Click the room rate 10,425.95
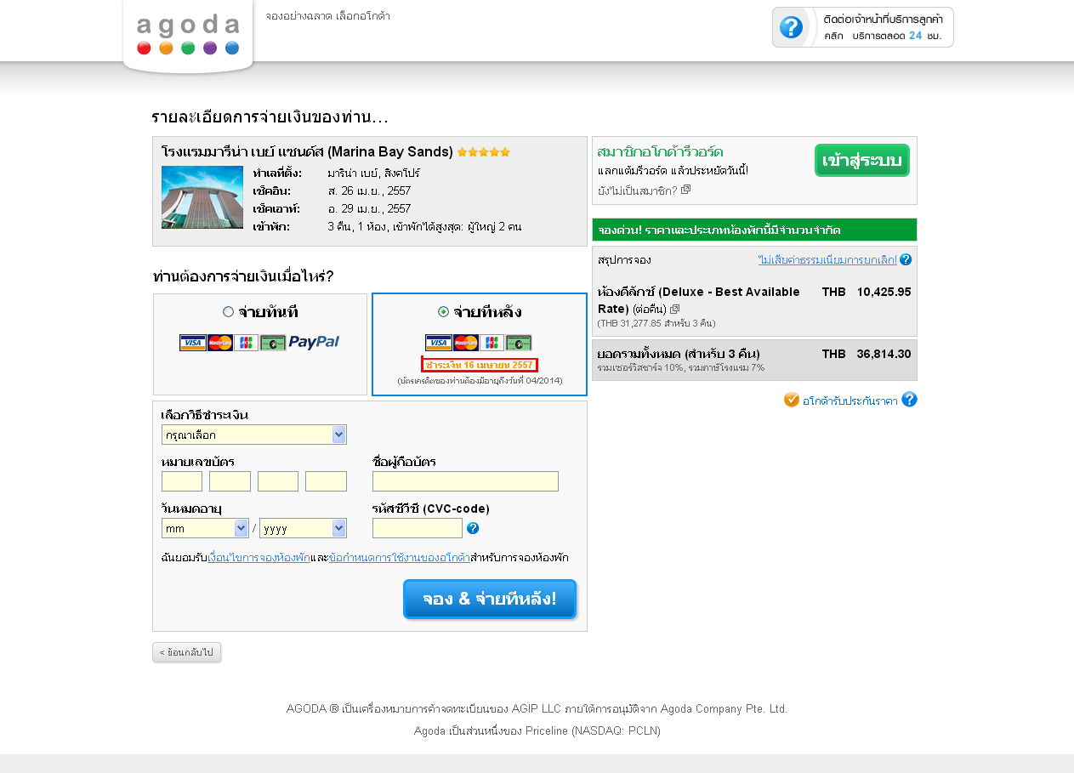 tap(884, 292)
